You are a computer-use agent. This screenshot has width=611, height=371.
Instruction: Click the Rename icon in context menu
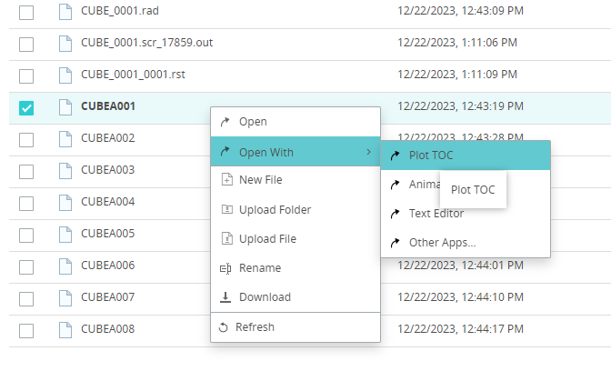[226, 268]
